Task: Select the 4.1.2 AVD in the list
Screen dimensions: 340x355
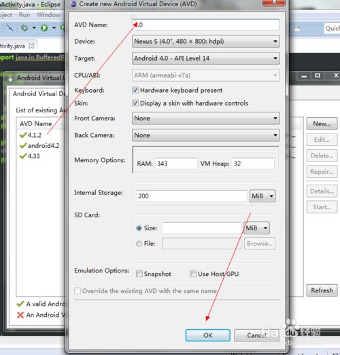Action: click(35, 135)
